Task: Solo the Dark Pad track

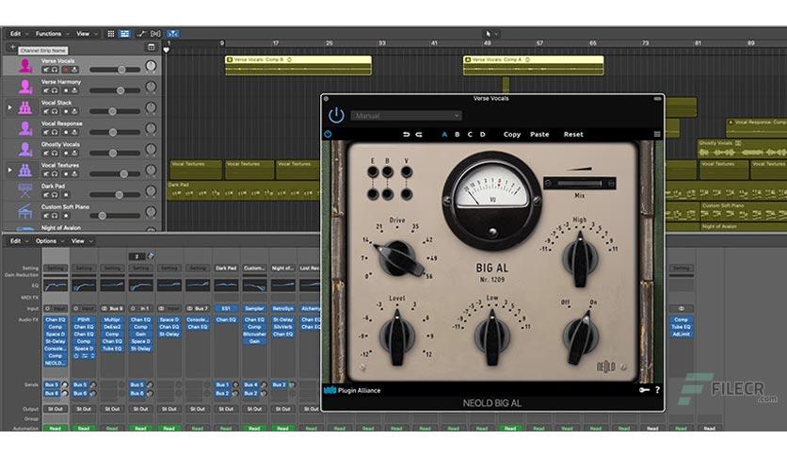Action: pyautogui.click(x=55, y=195)
